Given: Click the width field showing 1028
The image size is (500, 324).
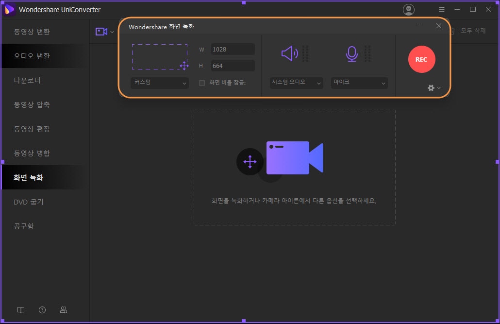Looking at the screenshot, I should point(233,50).
